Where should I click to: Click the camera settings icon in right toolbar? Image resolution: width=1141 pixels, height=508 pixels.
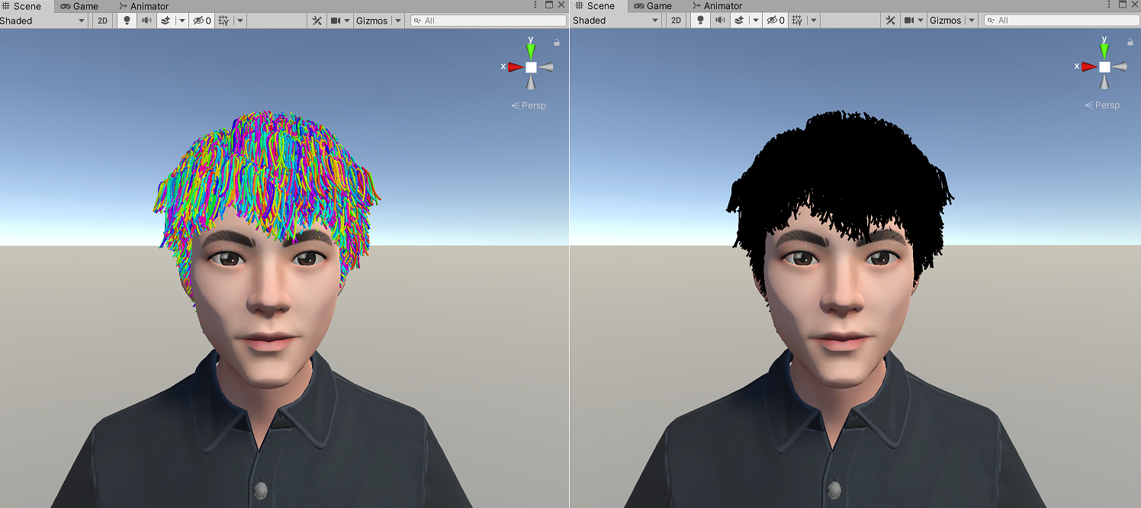pyautogui.click(x=908, y=20)
